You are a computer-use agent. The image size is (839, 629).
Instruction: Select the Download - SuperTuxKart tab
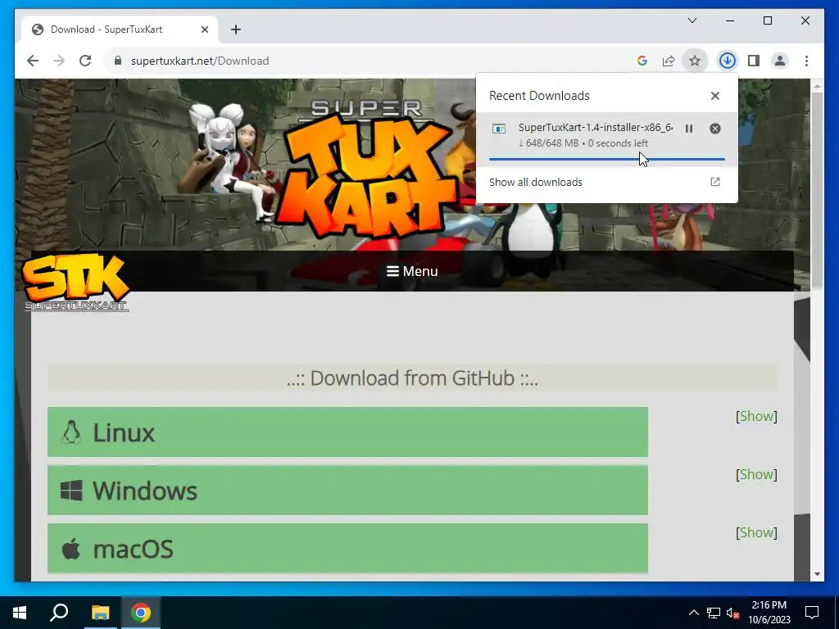pyautogui.click(x=120, y=29)
